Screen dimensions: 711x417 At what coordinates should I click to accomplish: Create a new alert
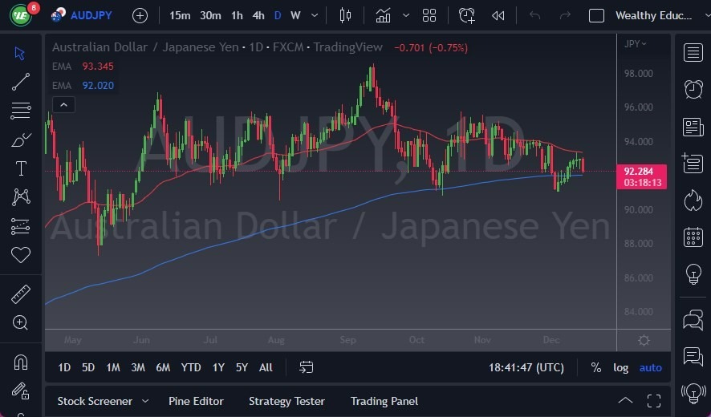pyautogui.click(x=466, y=16)
